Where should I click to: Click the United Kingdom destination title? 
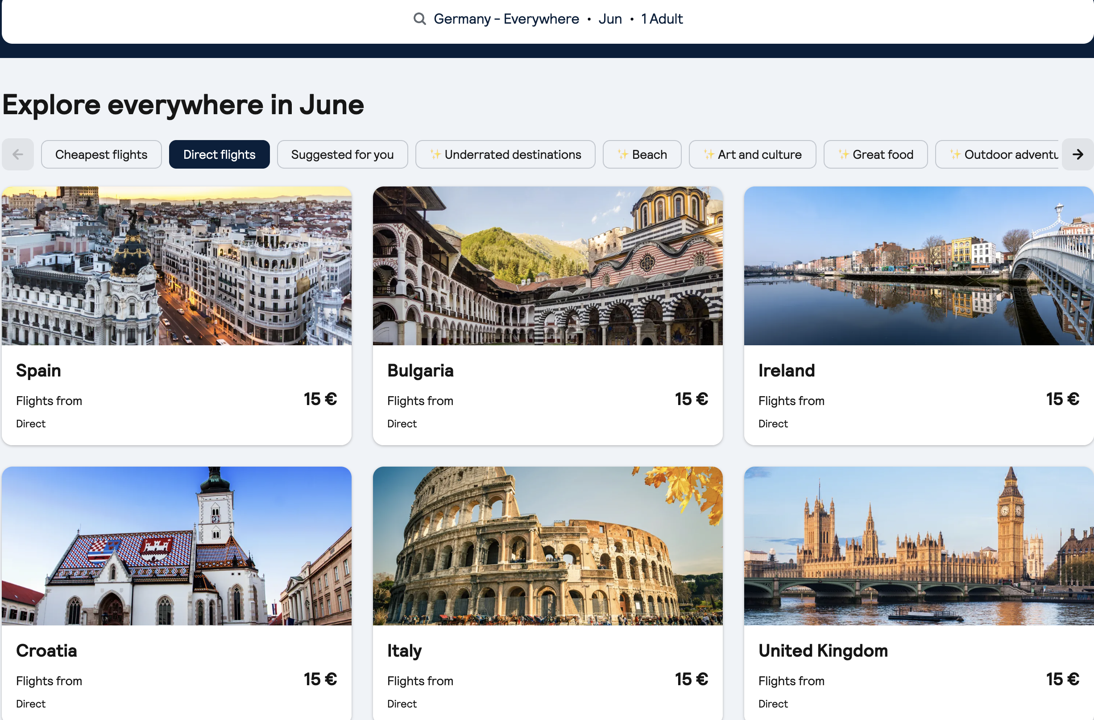(823, 651)
